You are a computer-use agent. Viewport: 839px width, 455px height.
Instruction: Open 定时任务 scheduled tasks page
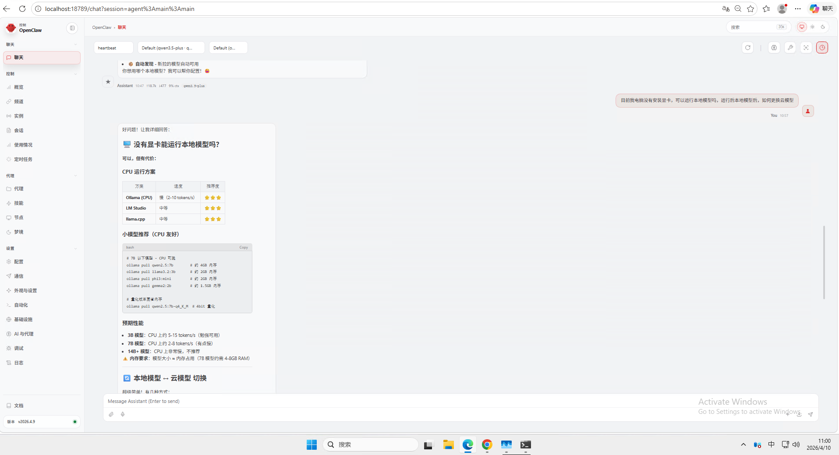[x=42, y=159]
